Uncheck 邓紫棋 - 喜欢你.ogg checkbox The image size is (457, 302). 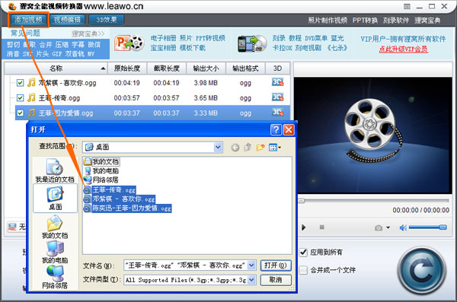(x=20, y=83)
